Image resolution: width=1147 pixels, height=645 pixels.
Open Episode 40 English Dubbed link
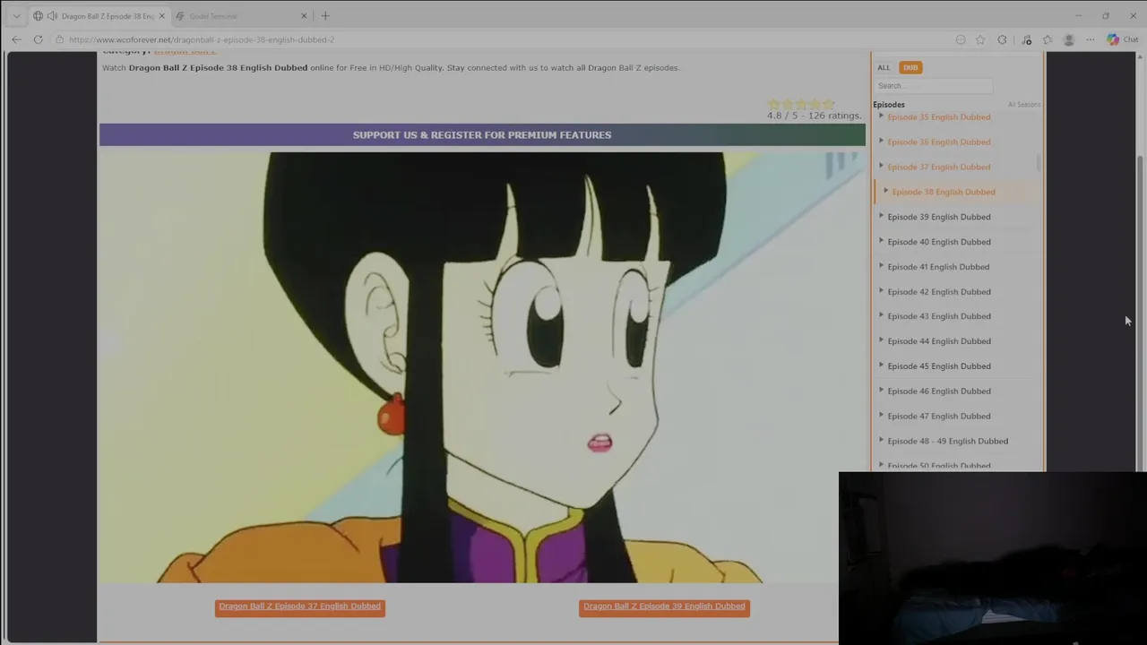click(x=939, y=242)
